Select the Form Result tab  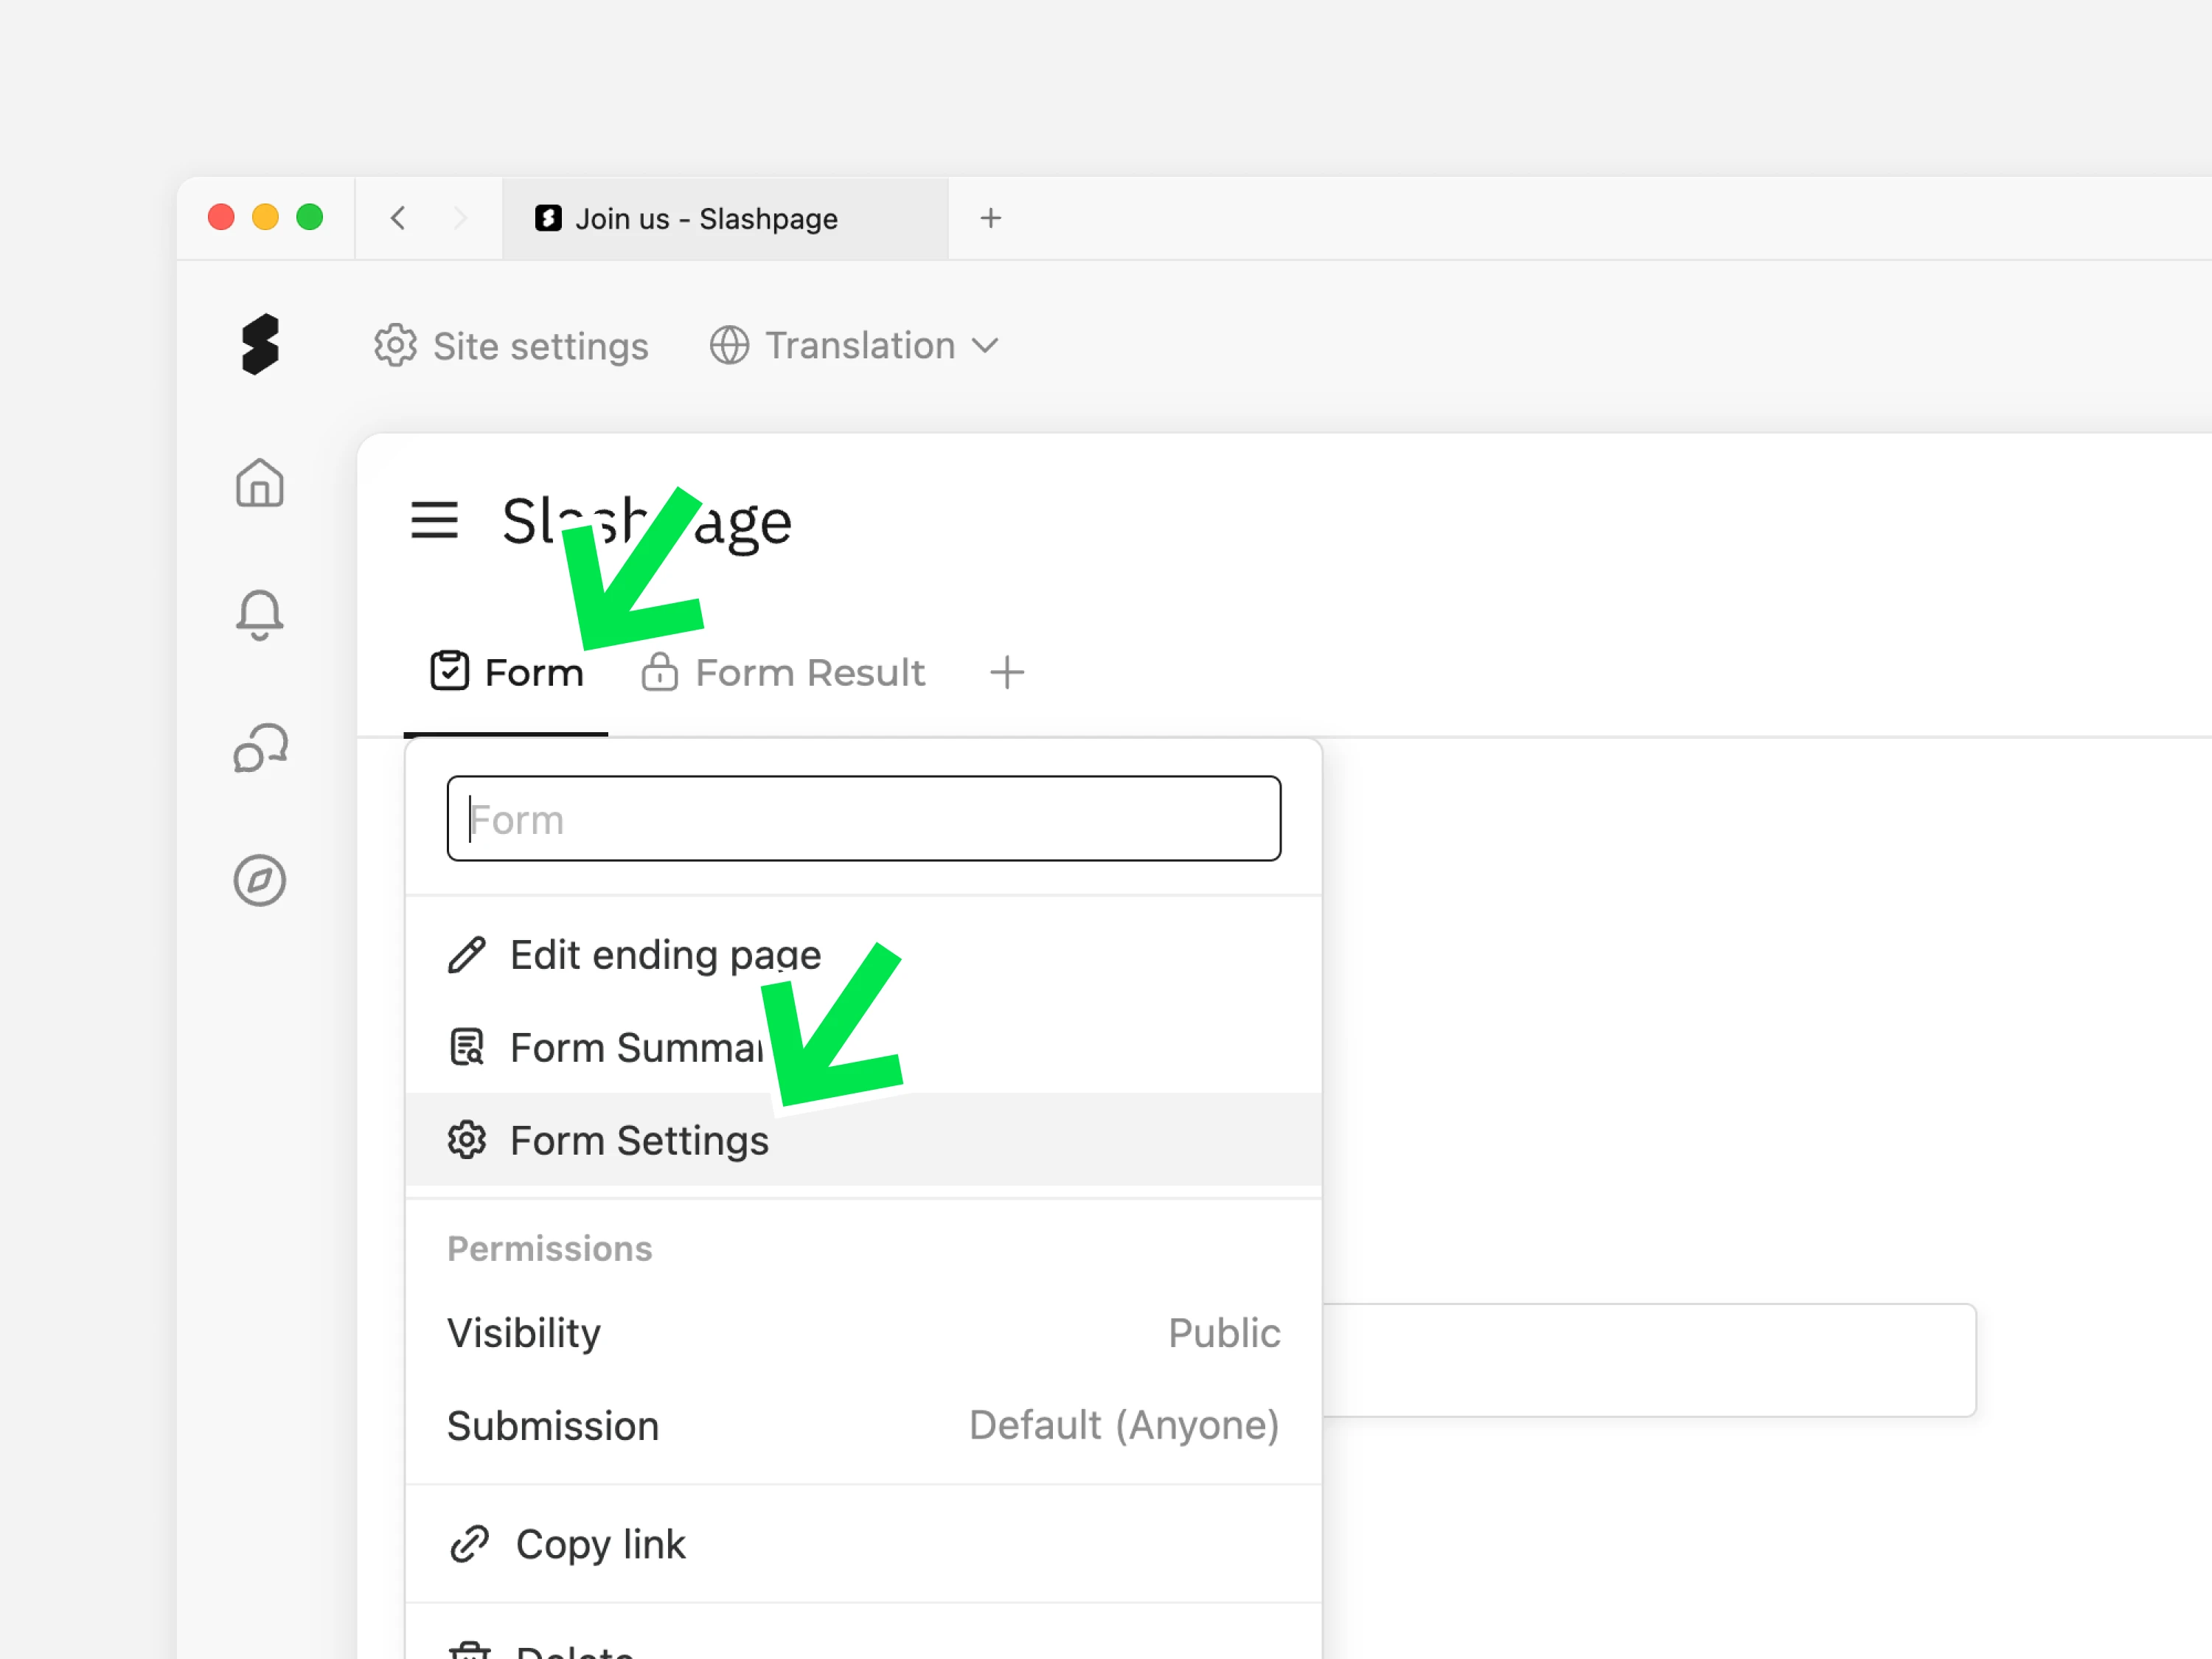point(783,673)
